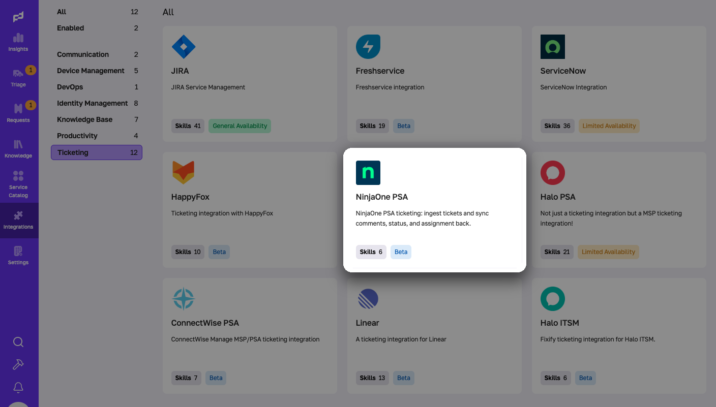
Task: Open the notifications bell
Action: (18, 388)
